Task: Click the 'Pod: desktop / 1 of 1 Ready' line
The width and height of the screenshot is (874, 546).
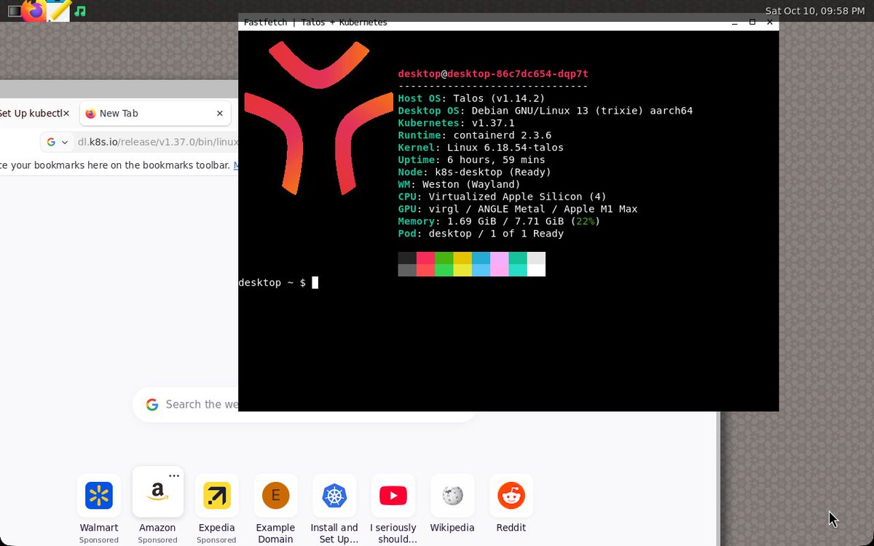Action: pyautogui.click(x=481, y=234)
